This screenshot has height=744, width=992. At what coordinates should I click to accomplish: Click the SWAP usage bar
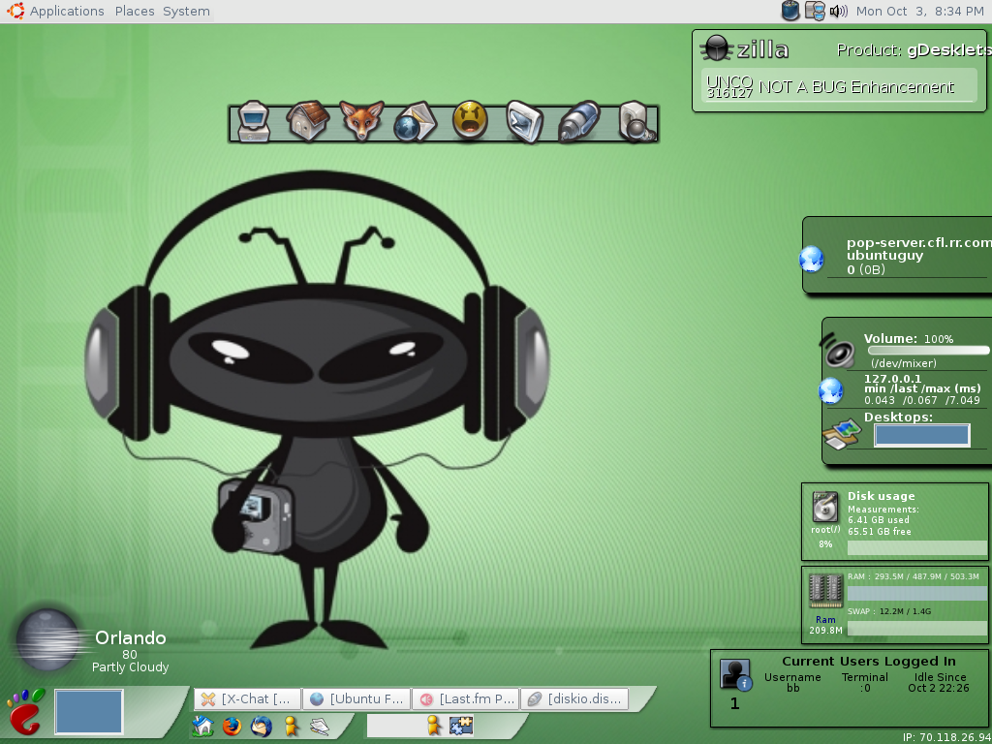[x=916, y=628]
